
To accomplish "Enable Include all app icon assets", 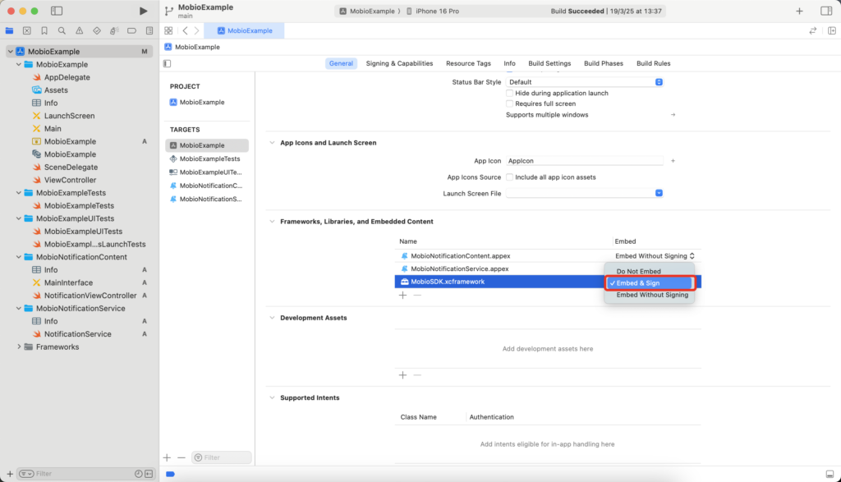I will [510, 177].
